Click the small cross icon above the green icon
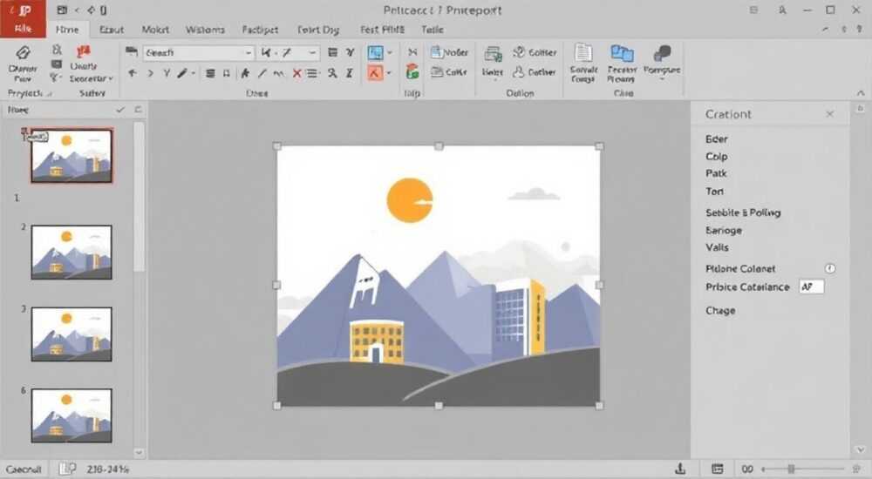The height and width of the screenshot is (479, 872). pyautogui.click(x=412, y=52)
